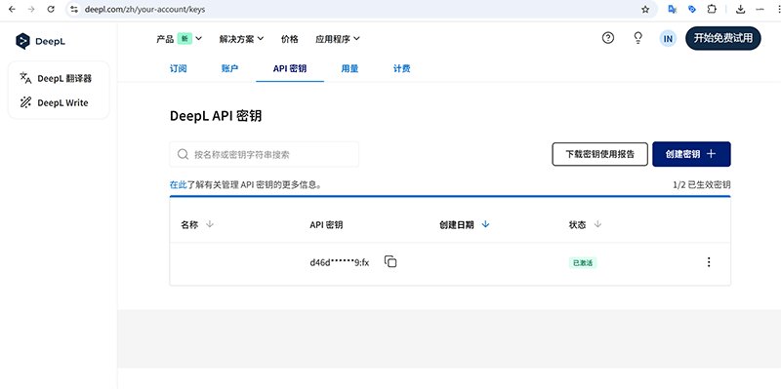Click the blue tag extension icon
This screenshot has width=781, height=389.
click(692, 9)
